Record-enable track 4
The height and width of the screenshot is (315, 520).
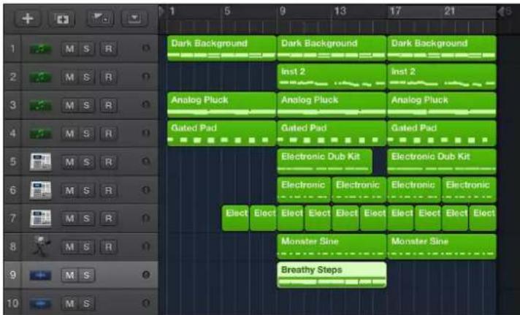[x=108, y=134]
